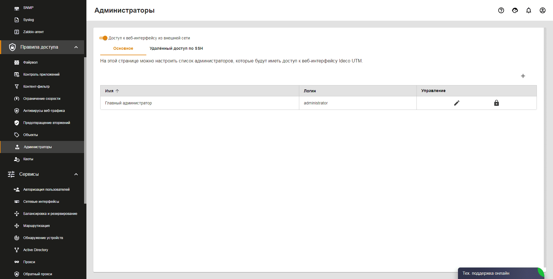Click the Предотвращение вторжений shield icon
Viewport: 553px width, 279px height.
tap(17, 123)
